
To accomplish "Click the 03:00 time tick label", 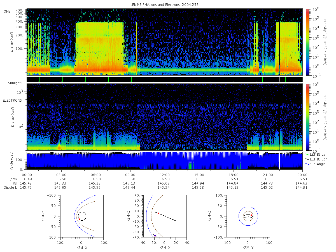I will (61, 174).
